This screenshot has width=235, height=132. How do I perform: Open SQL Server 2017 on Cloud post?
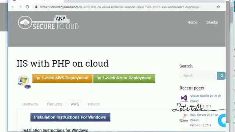coord(204,117)
